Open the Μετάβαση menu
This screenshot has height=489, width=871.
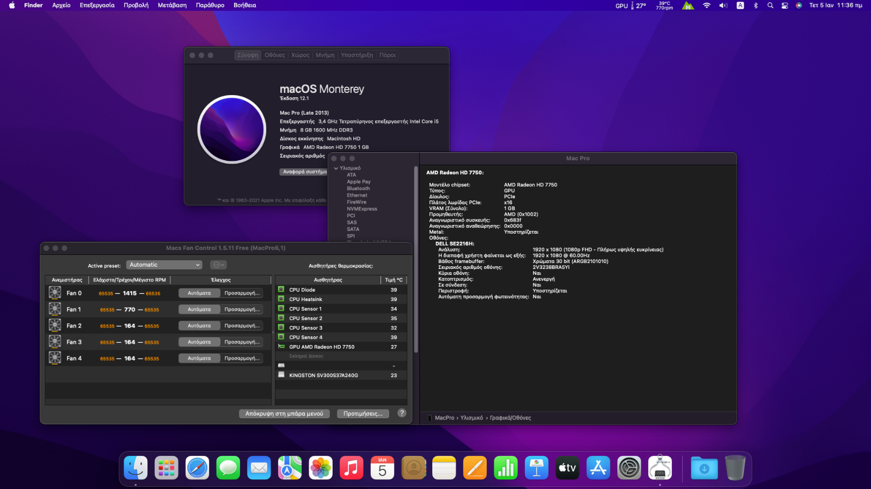(x=172, y=5)
